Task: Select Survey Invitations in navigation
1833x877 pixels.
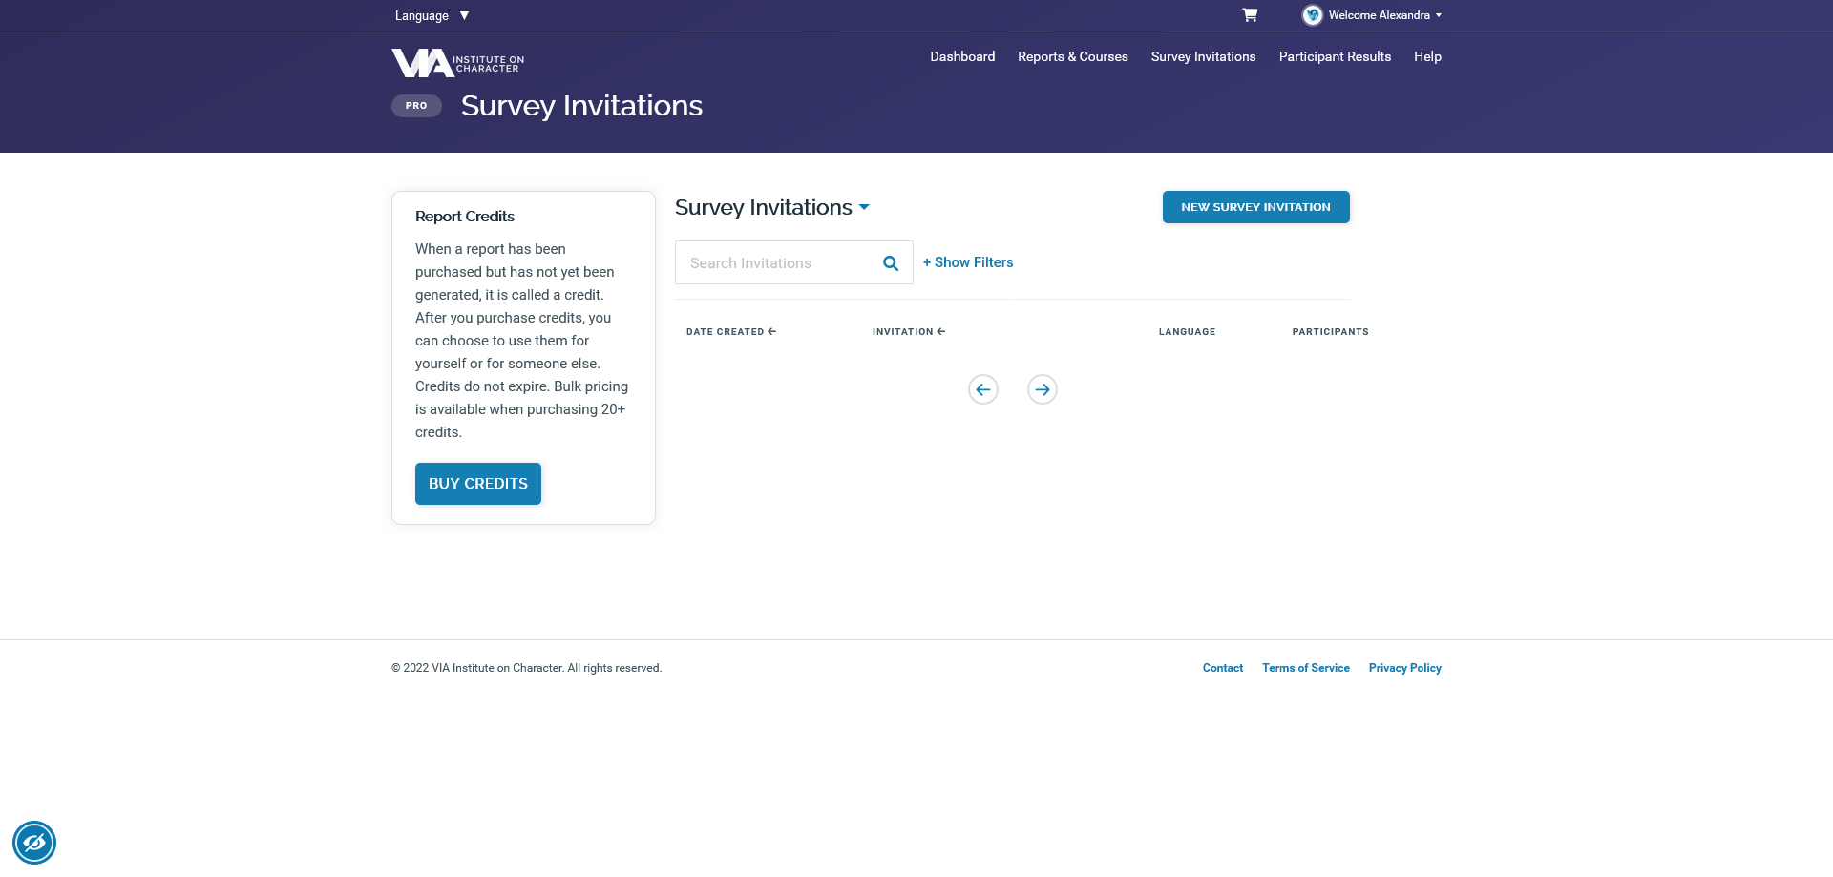Action: tap(1203, 57)
